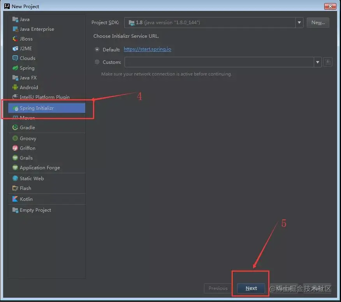Click the Grails icon
The width and height of the screenshot is (341, 302).
click(x=15, y=158)
